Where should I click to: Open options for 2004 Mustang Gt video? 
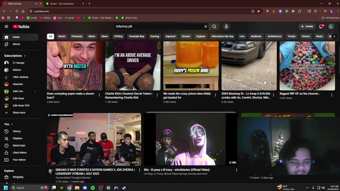(x=274, y=95)
